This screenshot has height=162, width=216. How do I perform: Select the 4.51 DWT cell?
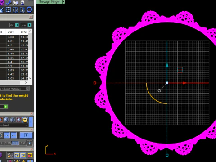(13, 45)
